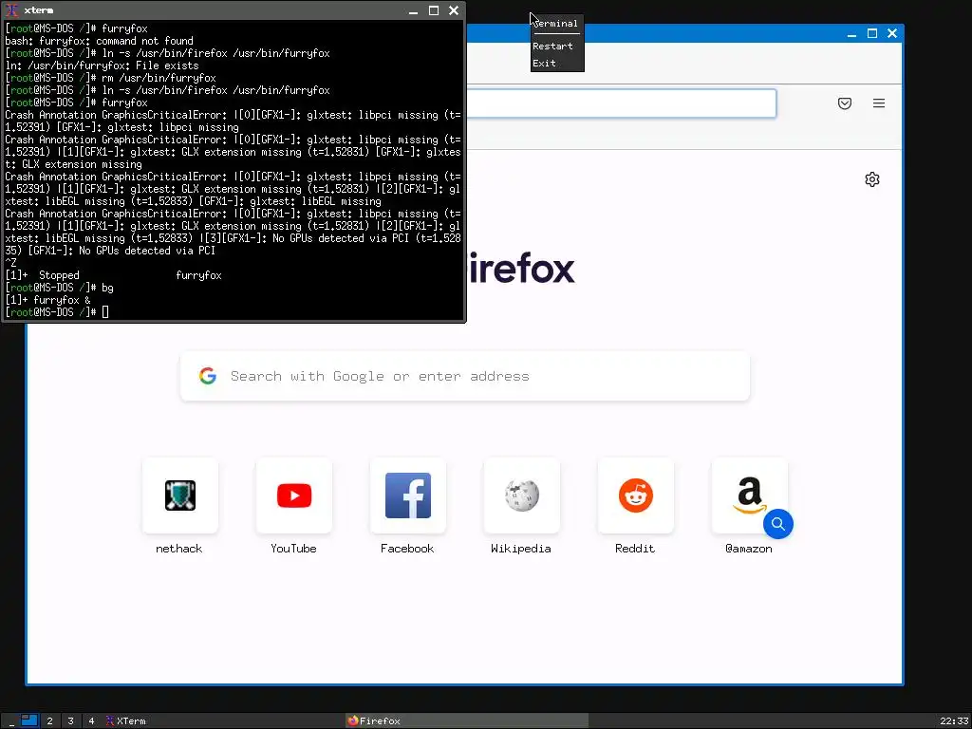Open the Wikipedia shortcut tile
Viewport: 972px width, 729px height.
tap(522, 495)
